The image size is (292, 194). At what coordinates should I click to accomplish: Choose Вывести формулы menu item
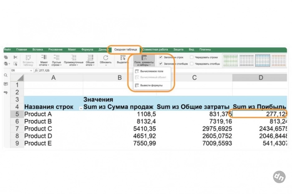151,85
